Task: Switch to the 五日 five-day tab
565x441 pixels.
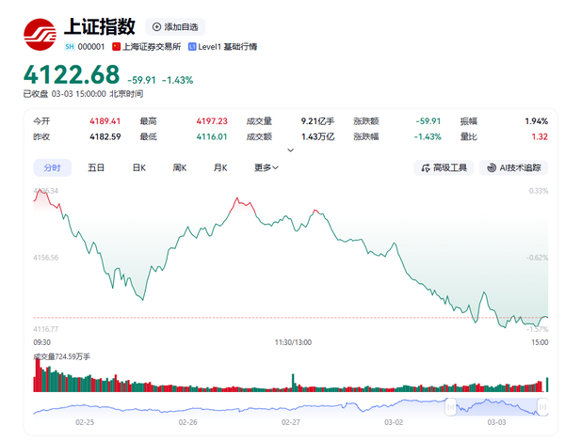Action: [96, 167]
